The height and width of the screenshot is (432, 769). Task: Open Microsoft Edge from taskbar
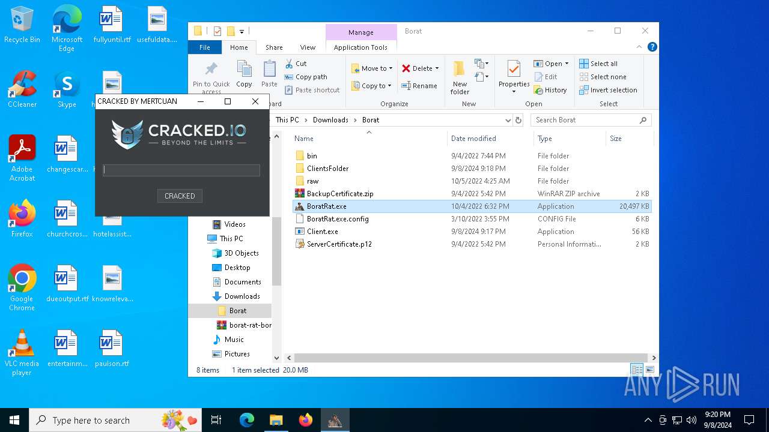(x=247, y=420)
